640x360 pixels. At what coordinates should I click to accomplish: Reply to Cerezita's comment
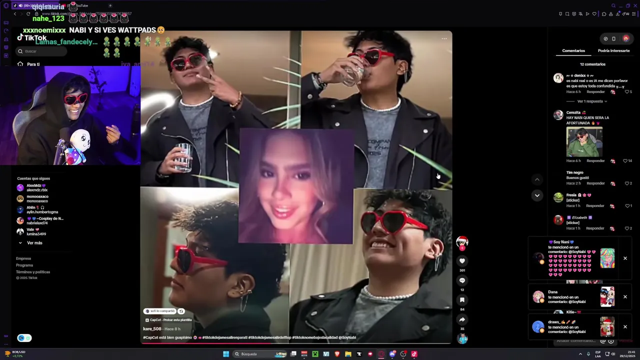[595, 161]
